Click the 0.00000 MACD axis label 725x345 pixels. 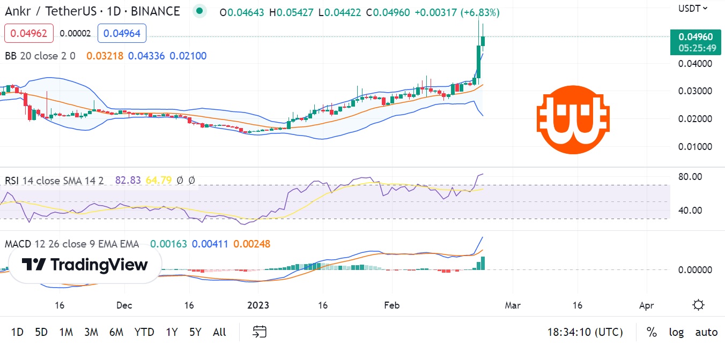pos(695,270)
